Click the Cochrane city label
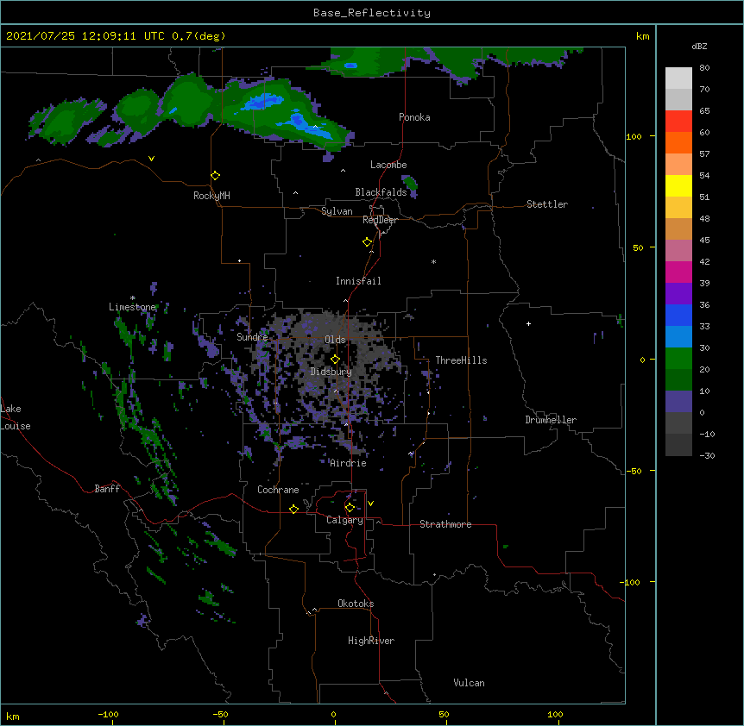 [278, 490]
